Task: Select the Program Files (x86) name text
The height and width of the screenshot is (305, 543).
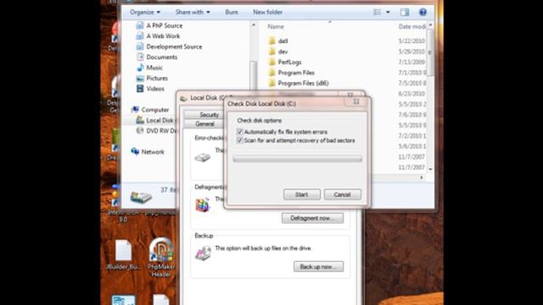Action: click(x=303, y=83)
